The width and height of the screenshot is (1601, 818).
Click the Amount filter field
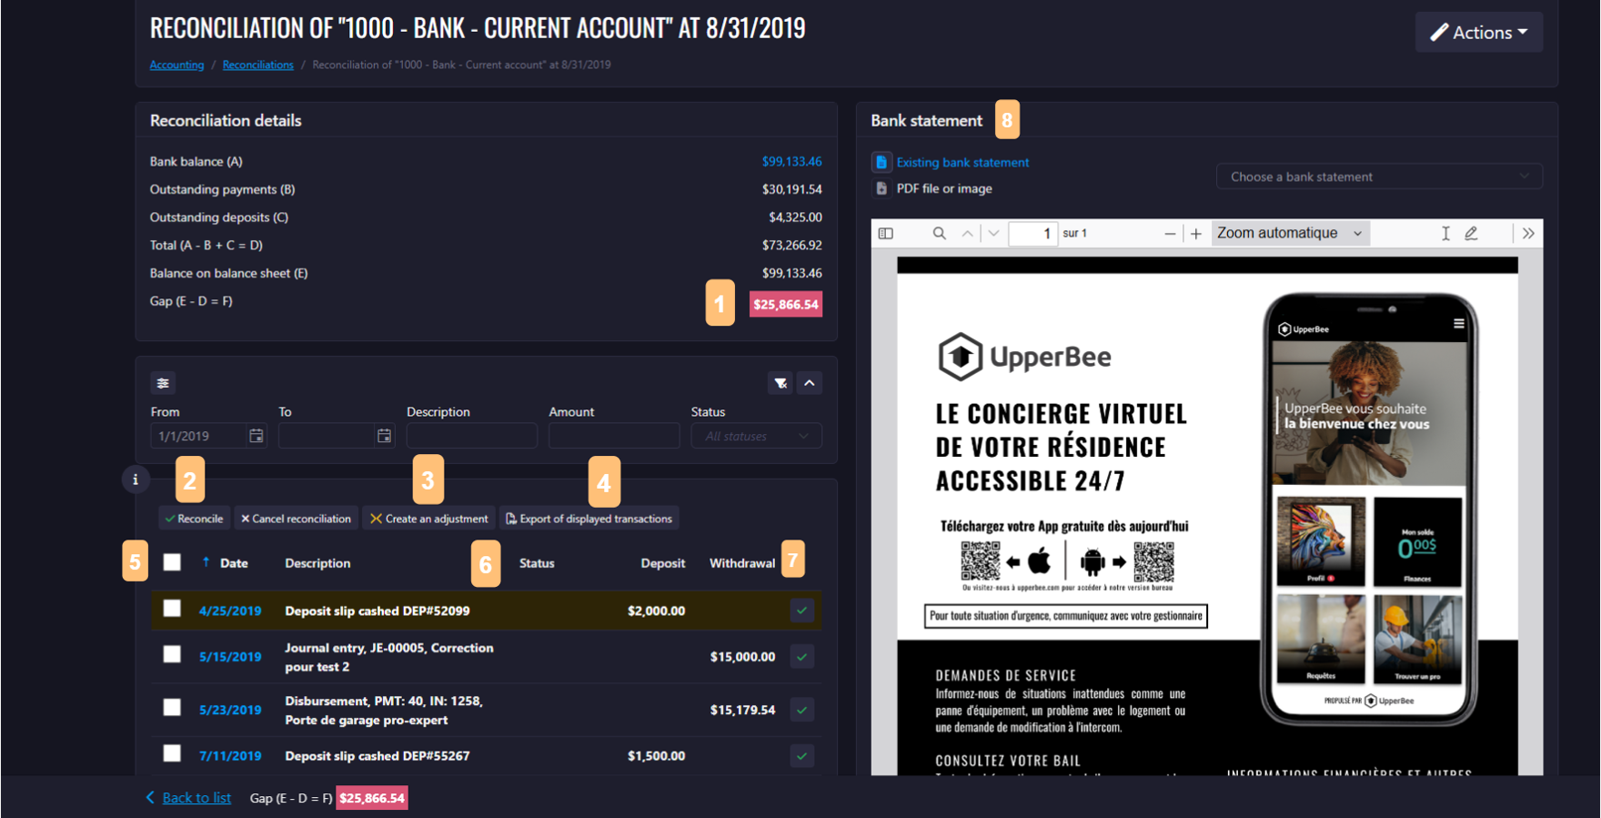click(614, 436)
